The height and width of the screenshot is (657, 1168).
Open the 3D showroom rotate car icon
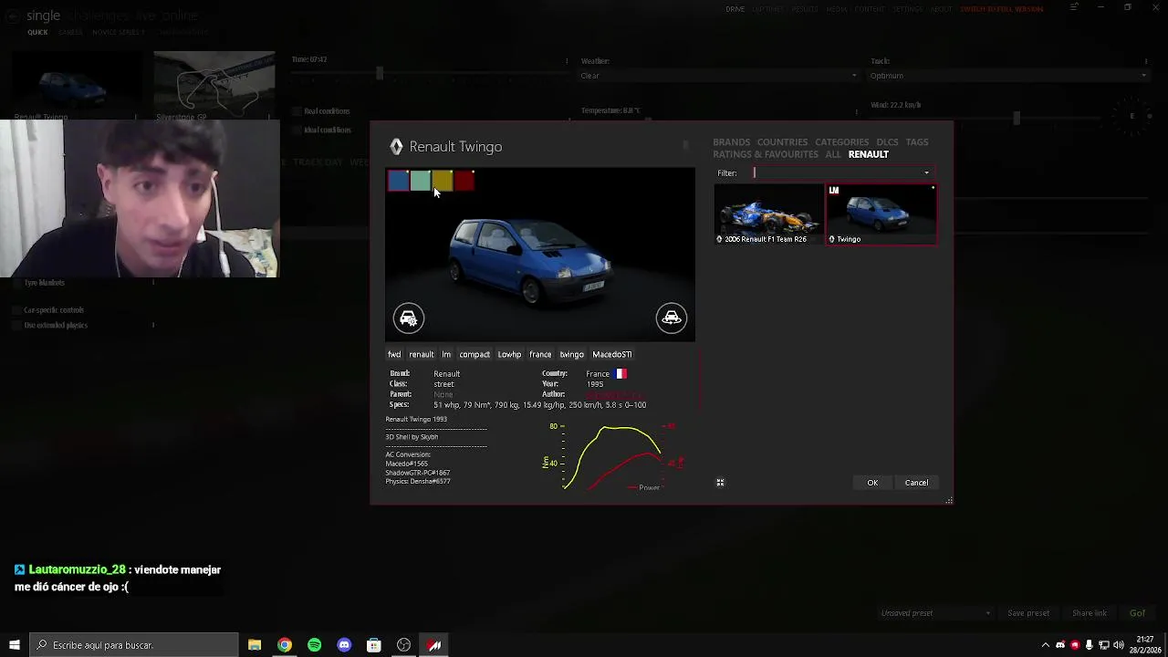point(671,318)
